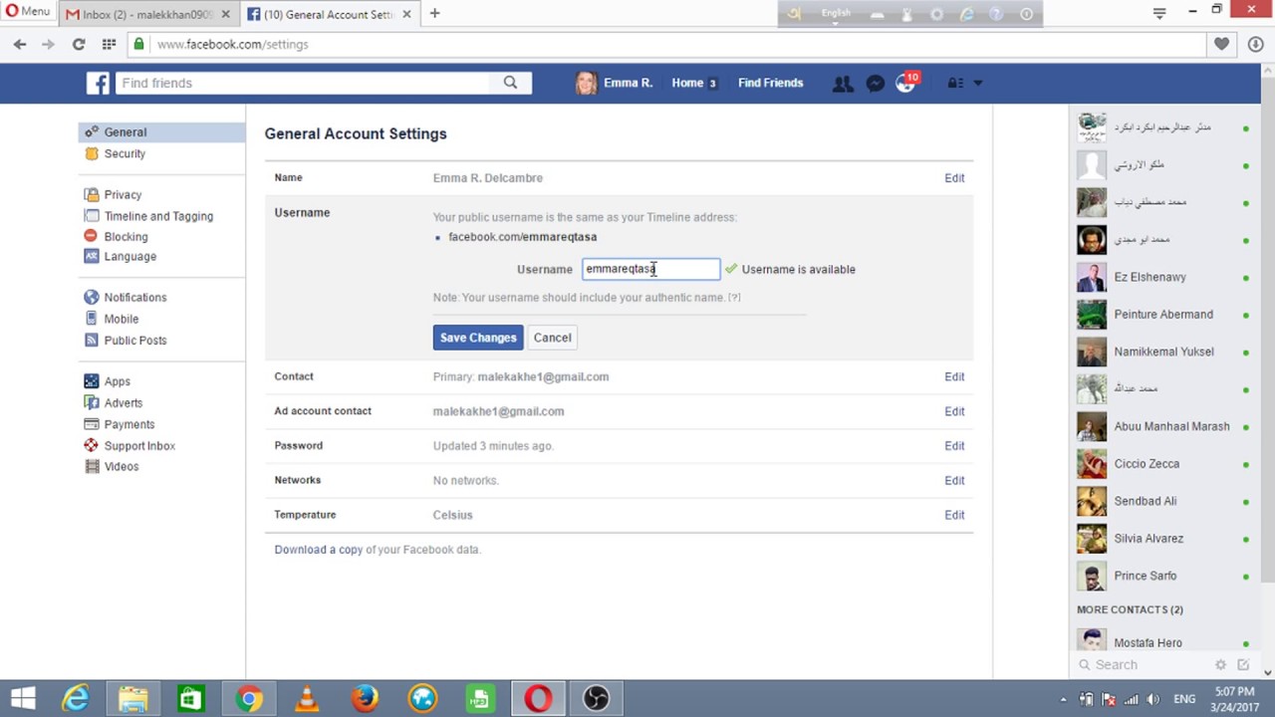Click Cancel button for username edit
Image resolution: width=1275 pixels, height=717 pixels.
552,338
